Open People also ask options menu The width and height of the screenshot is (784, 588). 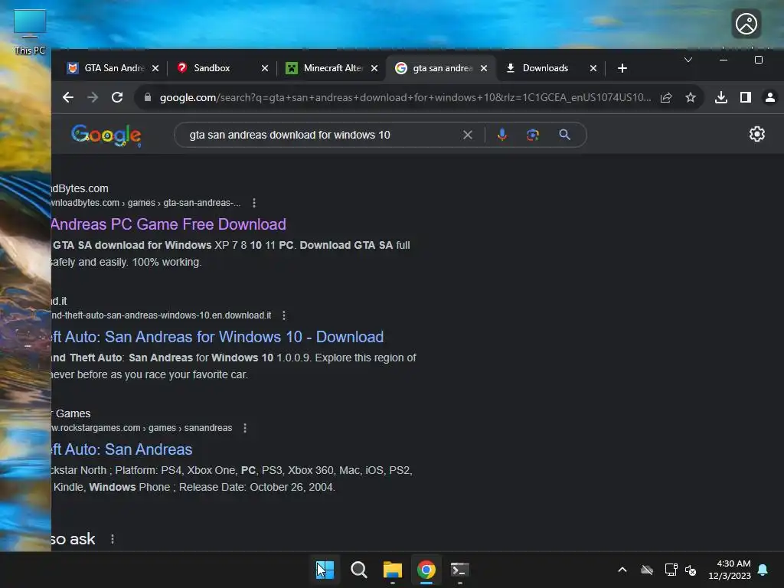click(113, 539)
